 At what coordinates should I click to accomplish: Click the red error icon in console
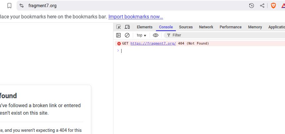click(x=119, y=44)
